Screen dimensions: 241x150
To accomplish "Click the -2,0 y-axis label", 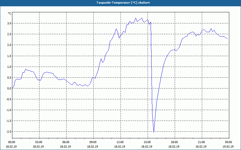I will click(x=9, y=132).
